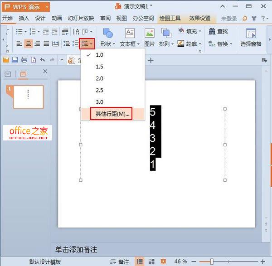Switch to the outline pane tab

pyautogui.click(x=8, y=74)
